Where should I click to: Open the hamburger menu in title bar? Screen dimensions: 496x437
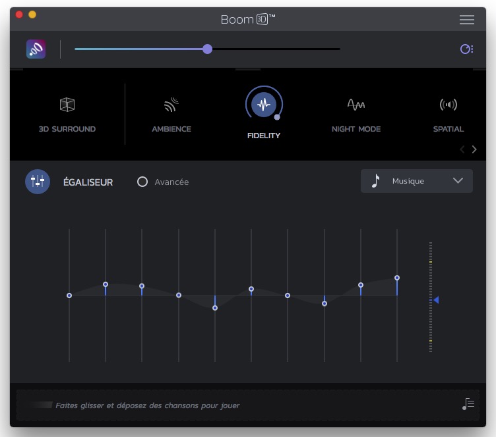click(466, 20)
